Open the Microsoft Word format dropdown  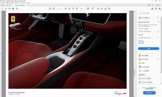click(x=149, y=38)
